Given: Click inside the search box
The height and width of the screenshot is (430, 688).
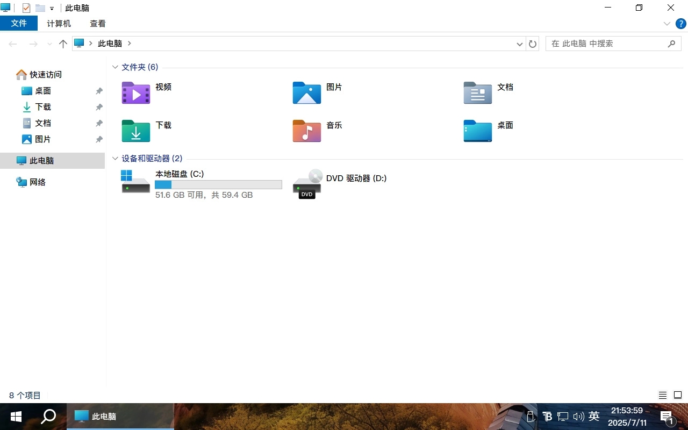Looking at the screenshot, I should 607,44.
